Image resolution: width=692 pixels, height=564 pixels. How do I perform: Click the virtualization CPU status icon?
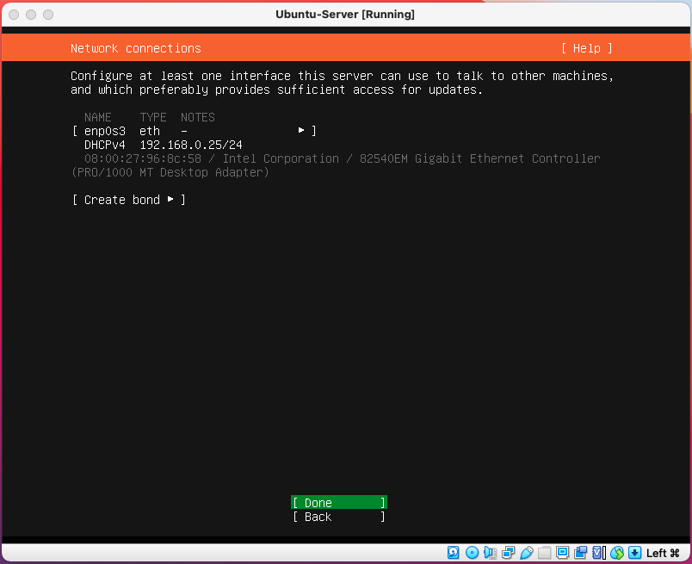[599, 553]
